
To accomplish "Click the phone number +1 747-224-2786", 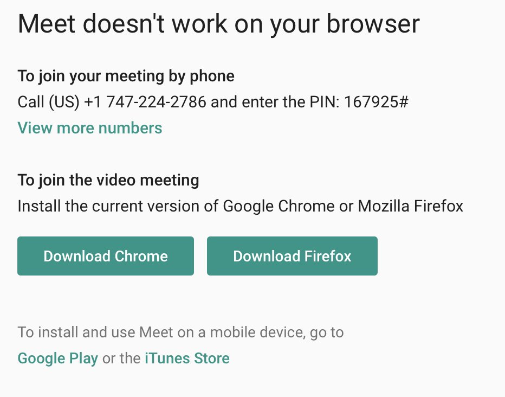I will tap(145, 102).
